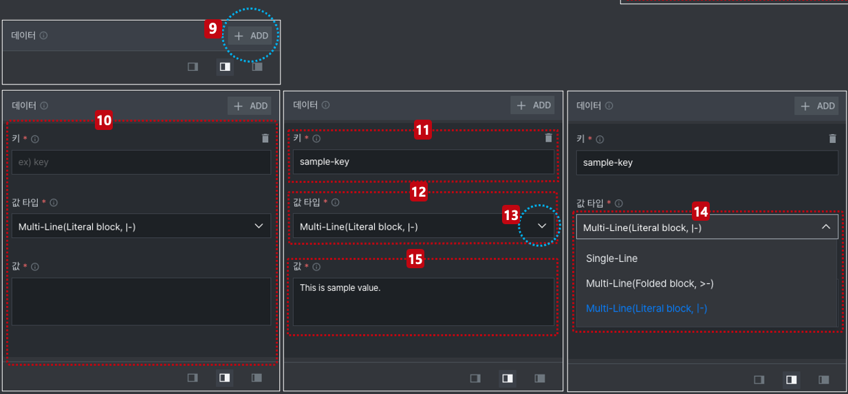Open value type dropdown in panel with sample value text

coord(424,226)
